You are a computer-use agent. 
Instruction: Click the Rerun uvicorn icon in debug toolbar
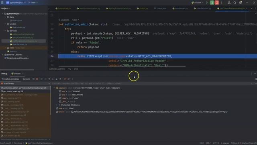click(33, 79)
